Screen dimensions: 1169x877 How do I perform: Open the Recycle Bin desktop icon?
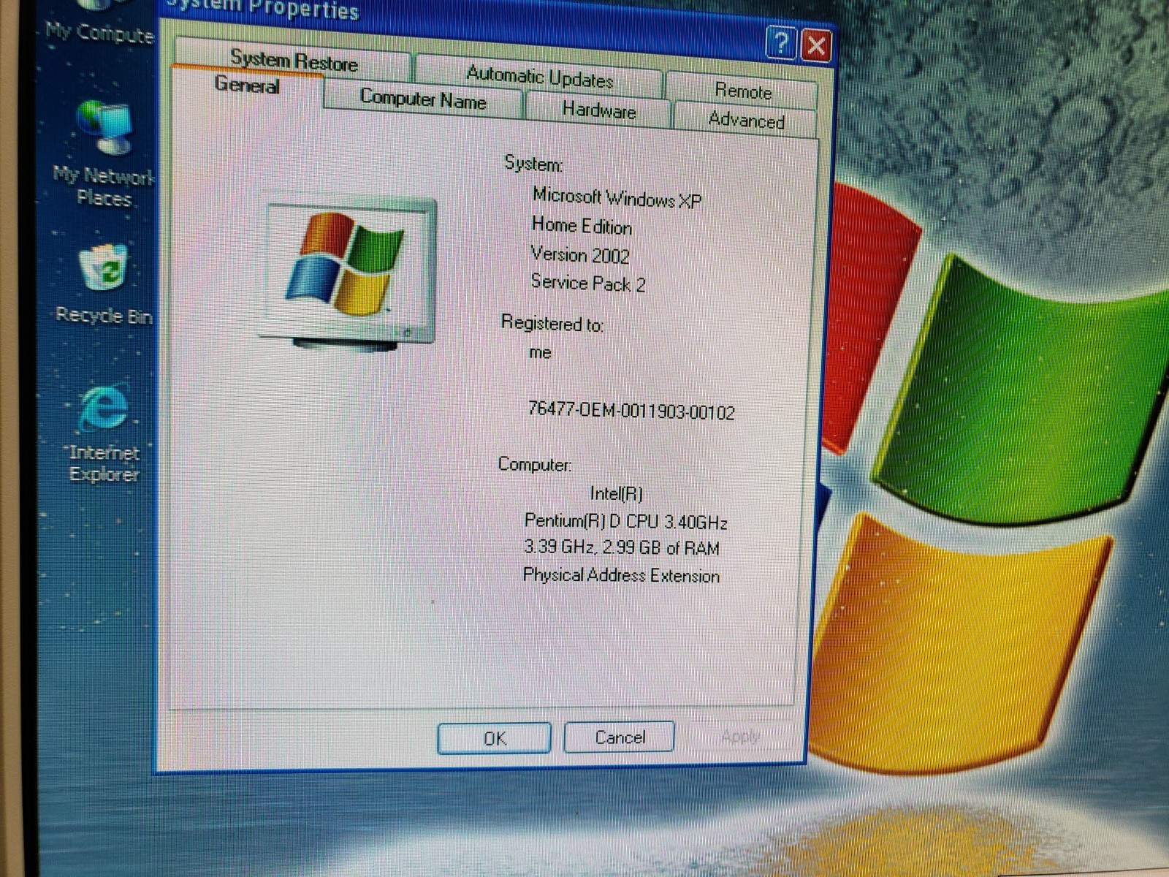point(104,285)
